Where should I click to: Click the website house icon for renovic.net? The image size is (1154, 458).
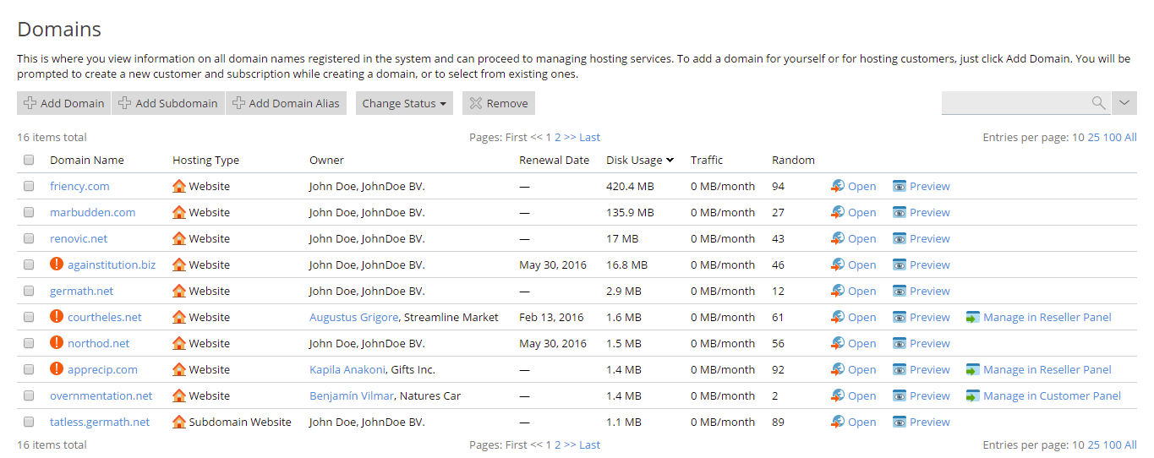point(178,239)
